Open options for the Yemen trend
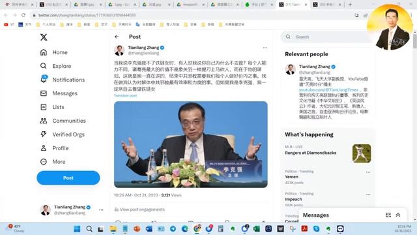 tap(368, 172)
